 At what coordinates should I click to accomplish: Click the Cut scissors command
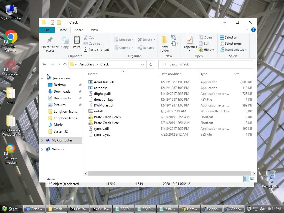coord(89,37)
